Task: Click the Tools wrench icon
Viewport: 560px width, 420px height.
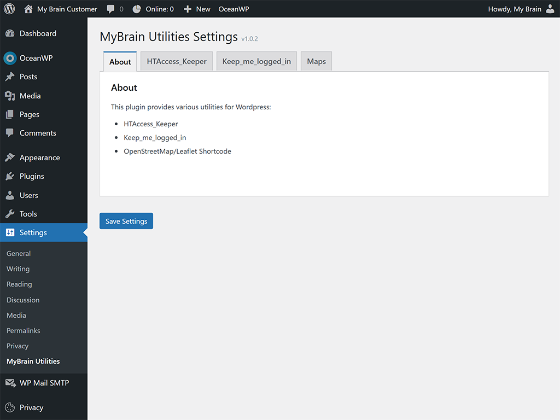Action: (10, 214)
